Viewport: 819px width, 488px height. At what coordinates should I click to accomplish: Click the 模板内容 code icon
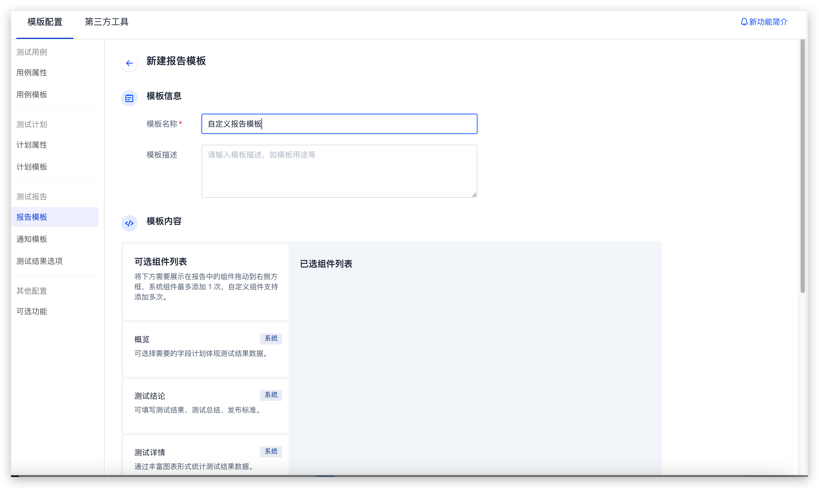point(129,223)
